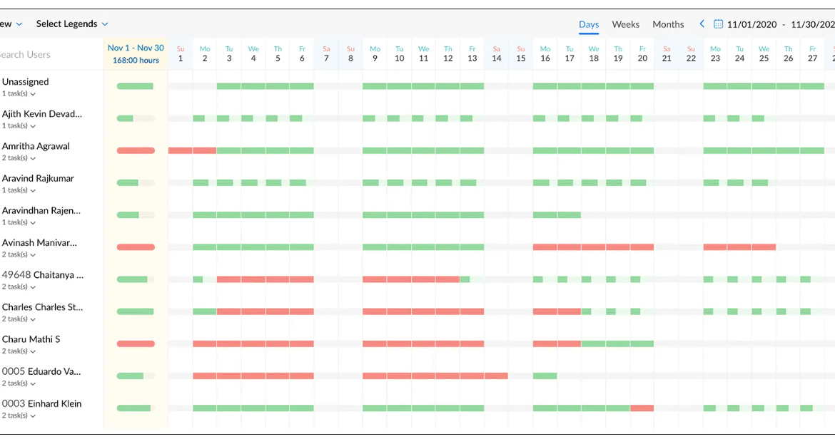Open the calendar date picker icon
The width and height of the screenshot is (835, 444).
coord(718,24)
